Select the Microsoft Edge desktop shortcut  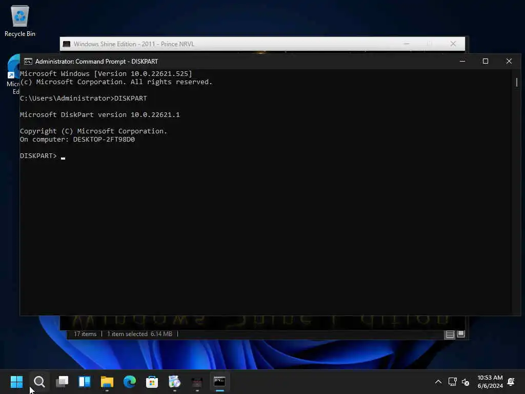13,74
